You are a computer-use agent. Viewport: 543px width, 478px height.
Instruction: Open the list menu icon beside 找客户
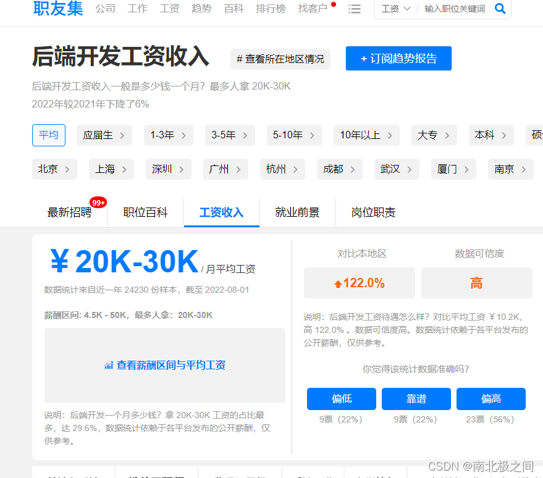(354, 9)
